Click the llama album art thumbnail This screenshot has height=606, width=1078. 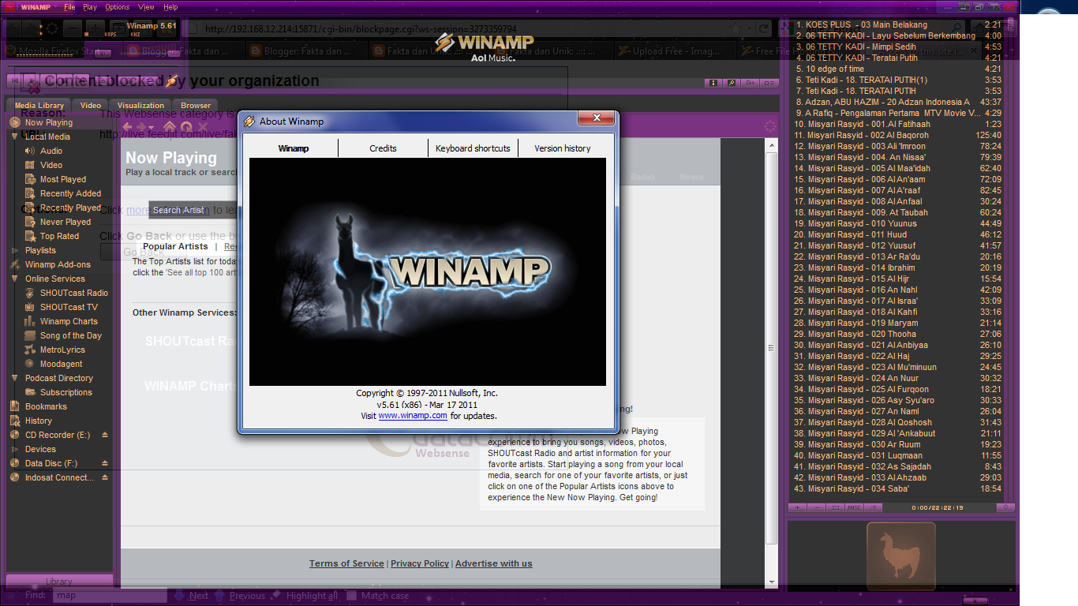(x=900, y=555)
